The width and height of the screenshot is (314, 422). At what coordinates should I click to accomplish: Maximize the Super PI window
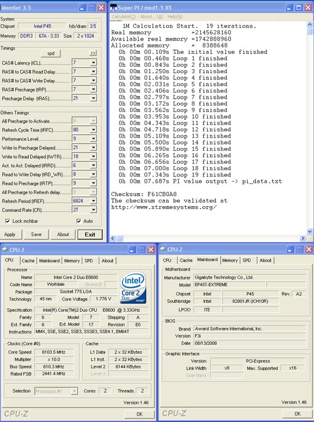[x=299, y=7]
